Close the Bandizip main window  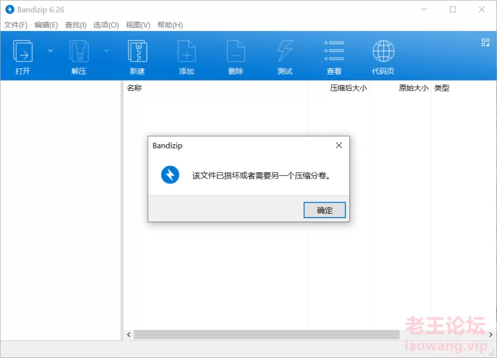point(481,9)
